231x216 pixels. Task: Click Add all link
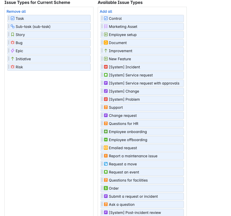(106, 11)
